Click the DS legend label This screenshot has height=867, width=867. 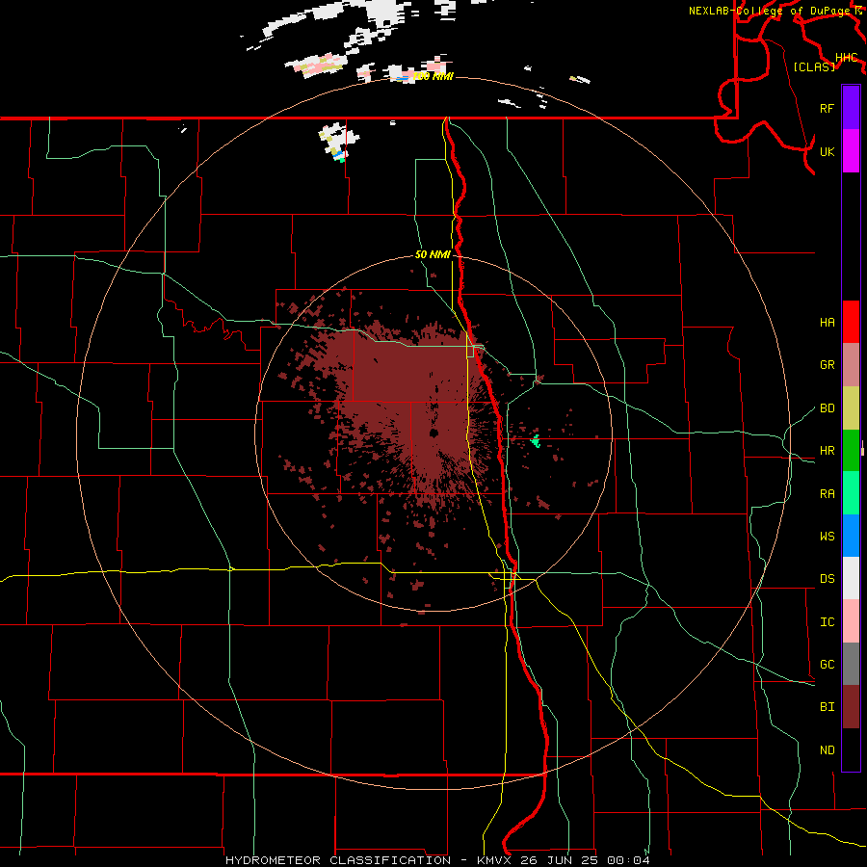pos(827,578)
